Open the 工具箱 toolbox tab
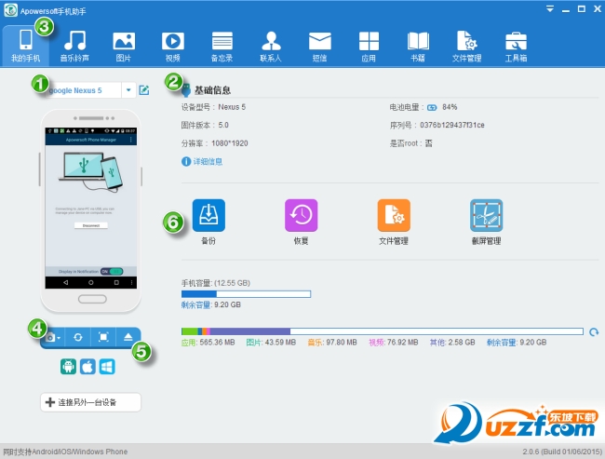Viewport: 605px width, 459px height. coord(516,46)
